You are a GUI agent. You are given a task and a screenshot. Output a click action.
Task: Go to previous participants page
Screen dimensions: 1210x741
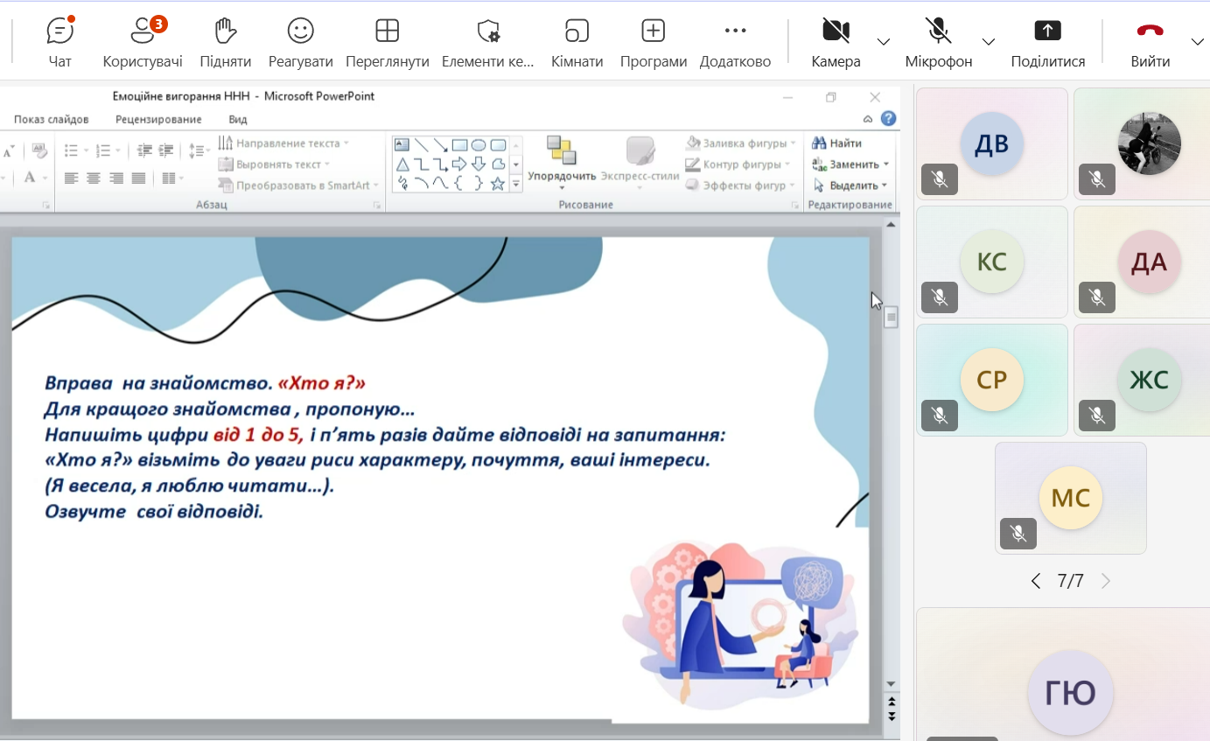tap(1036, 581)
